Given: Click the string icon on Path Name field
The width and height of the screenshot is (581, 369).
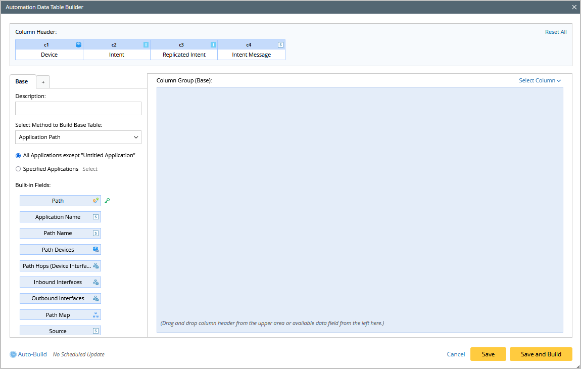Looking at the screenshot, I should [x=95, y=233].
